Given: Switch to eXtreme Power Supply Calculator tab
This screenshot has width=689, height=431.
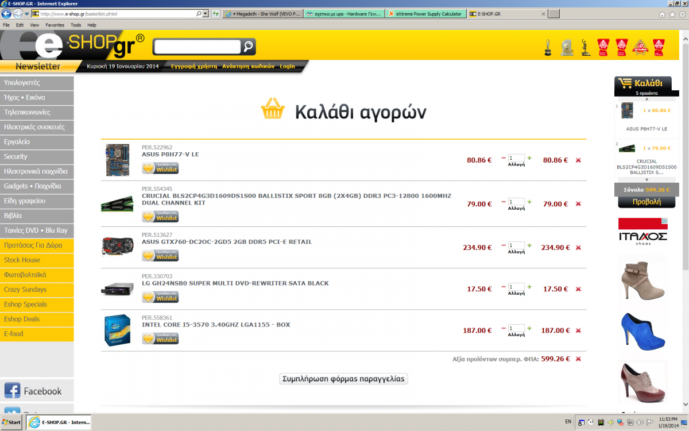Looking at the screenshot, I should [x=425, y=14].
